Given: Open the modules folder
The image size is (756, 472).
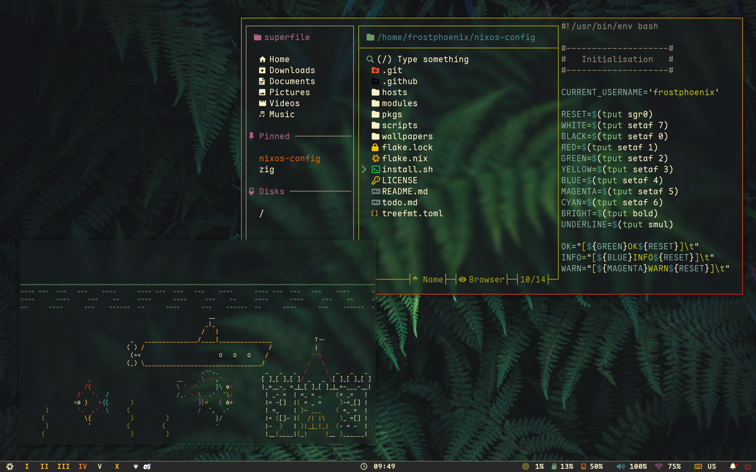Looking at the screenshot, I should pyautogui.click(x=399, y=103).
